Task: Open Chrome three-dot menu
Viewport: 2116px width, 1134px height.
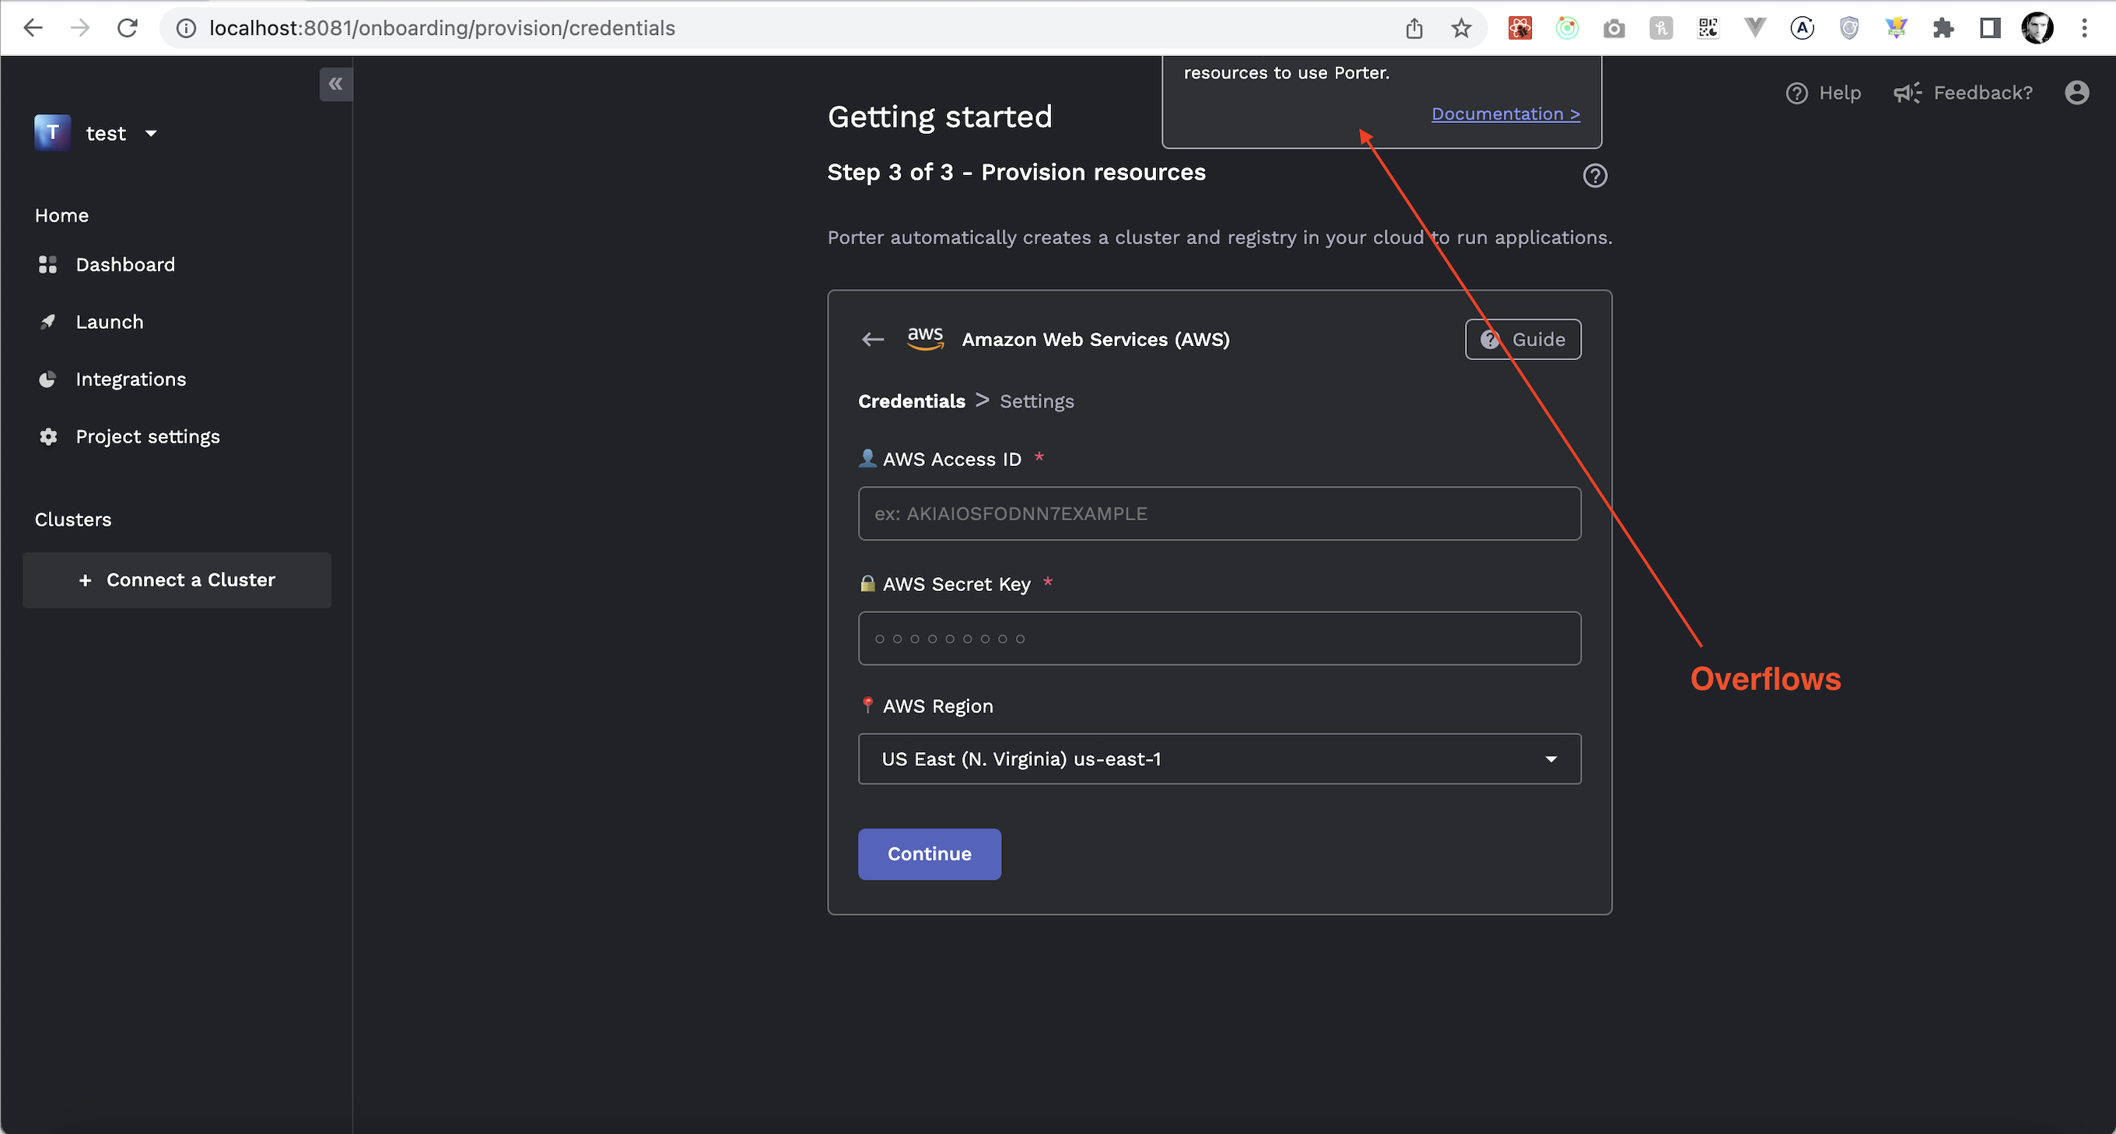Action: click(x=2084, y=29)
